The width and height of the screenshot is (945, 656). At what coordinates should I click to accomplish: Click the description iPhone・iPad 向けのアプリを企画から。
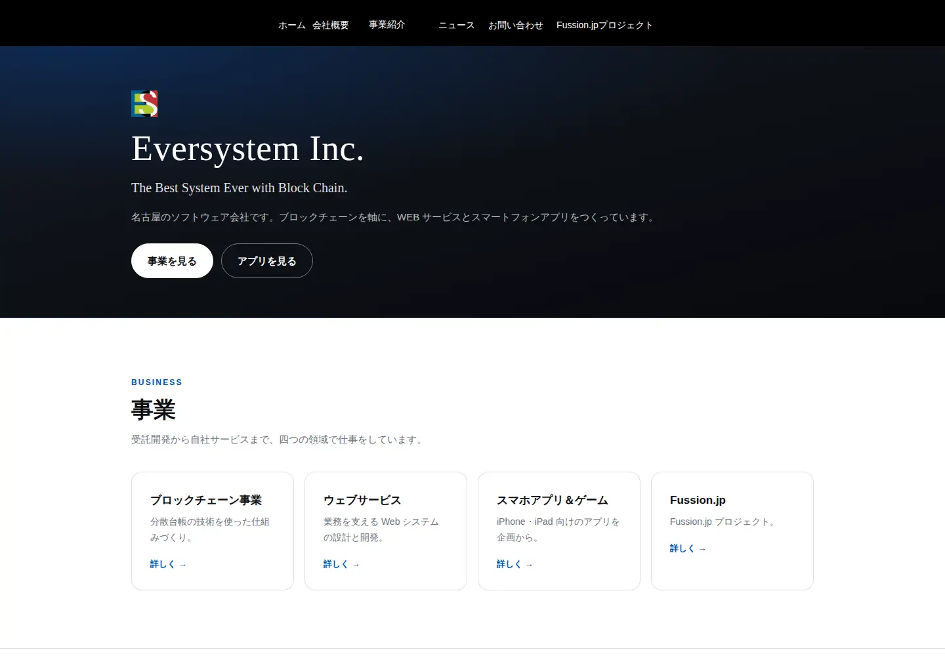558,529
